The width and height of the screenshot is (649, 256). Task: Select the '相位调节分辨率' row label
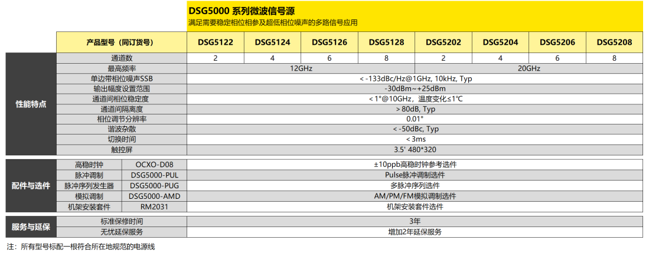coord(122,119)
